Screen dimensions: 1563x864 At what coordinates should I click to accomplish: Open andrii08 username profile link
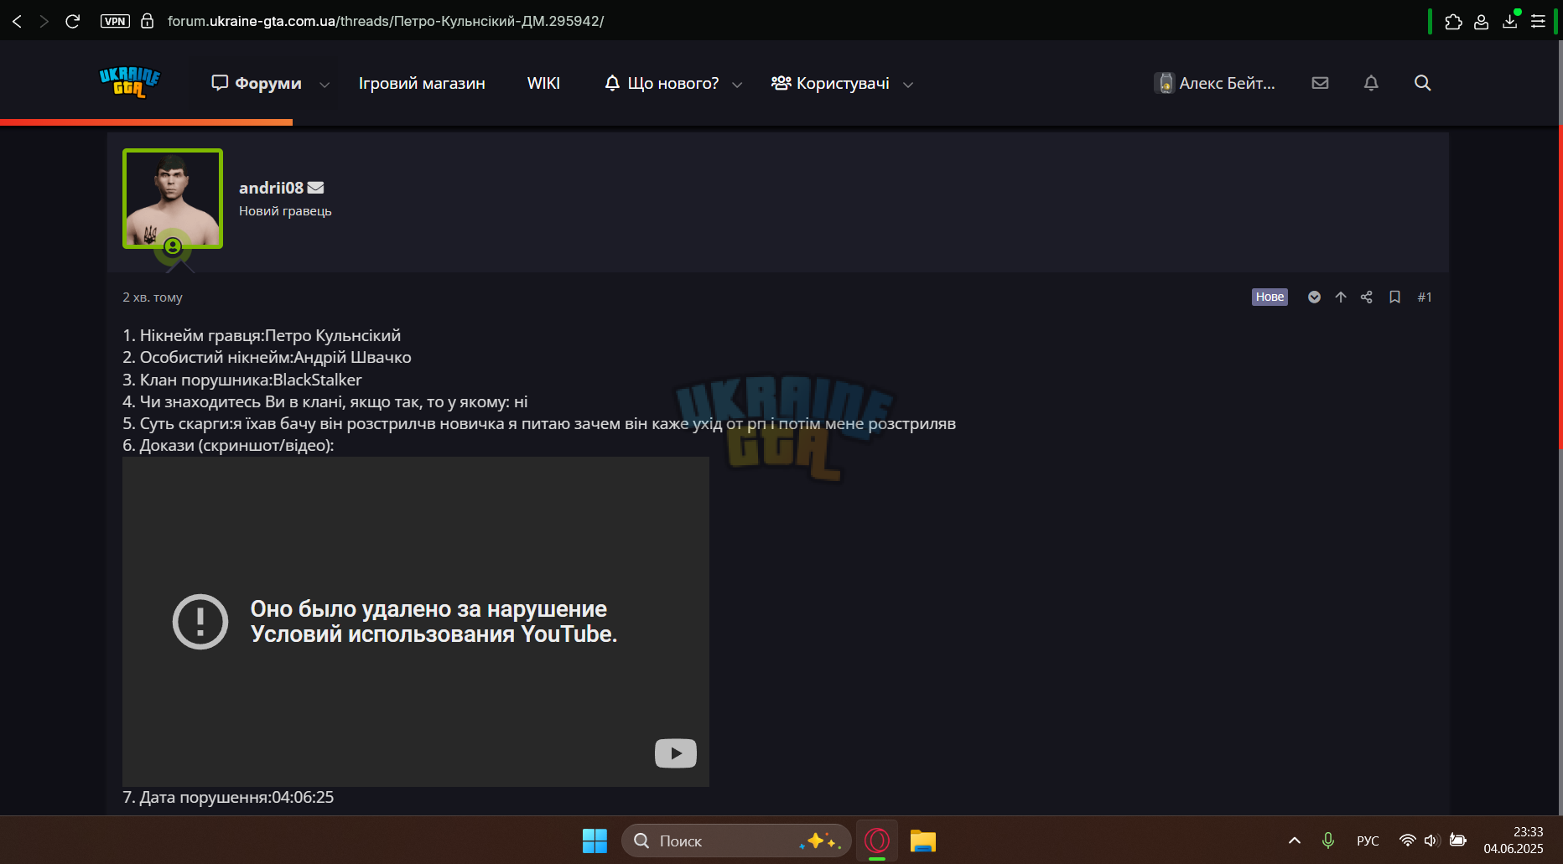(x=271, y=188)
